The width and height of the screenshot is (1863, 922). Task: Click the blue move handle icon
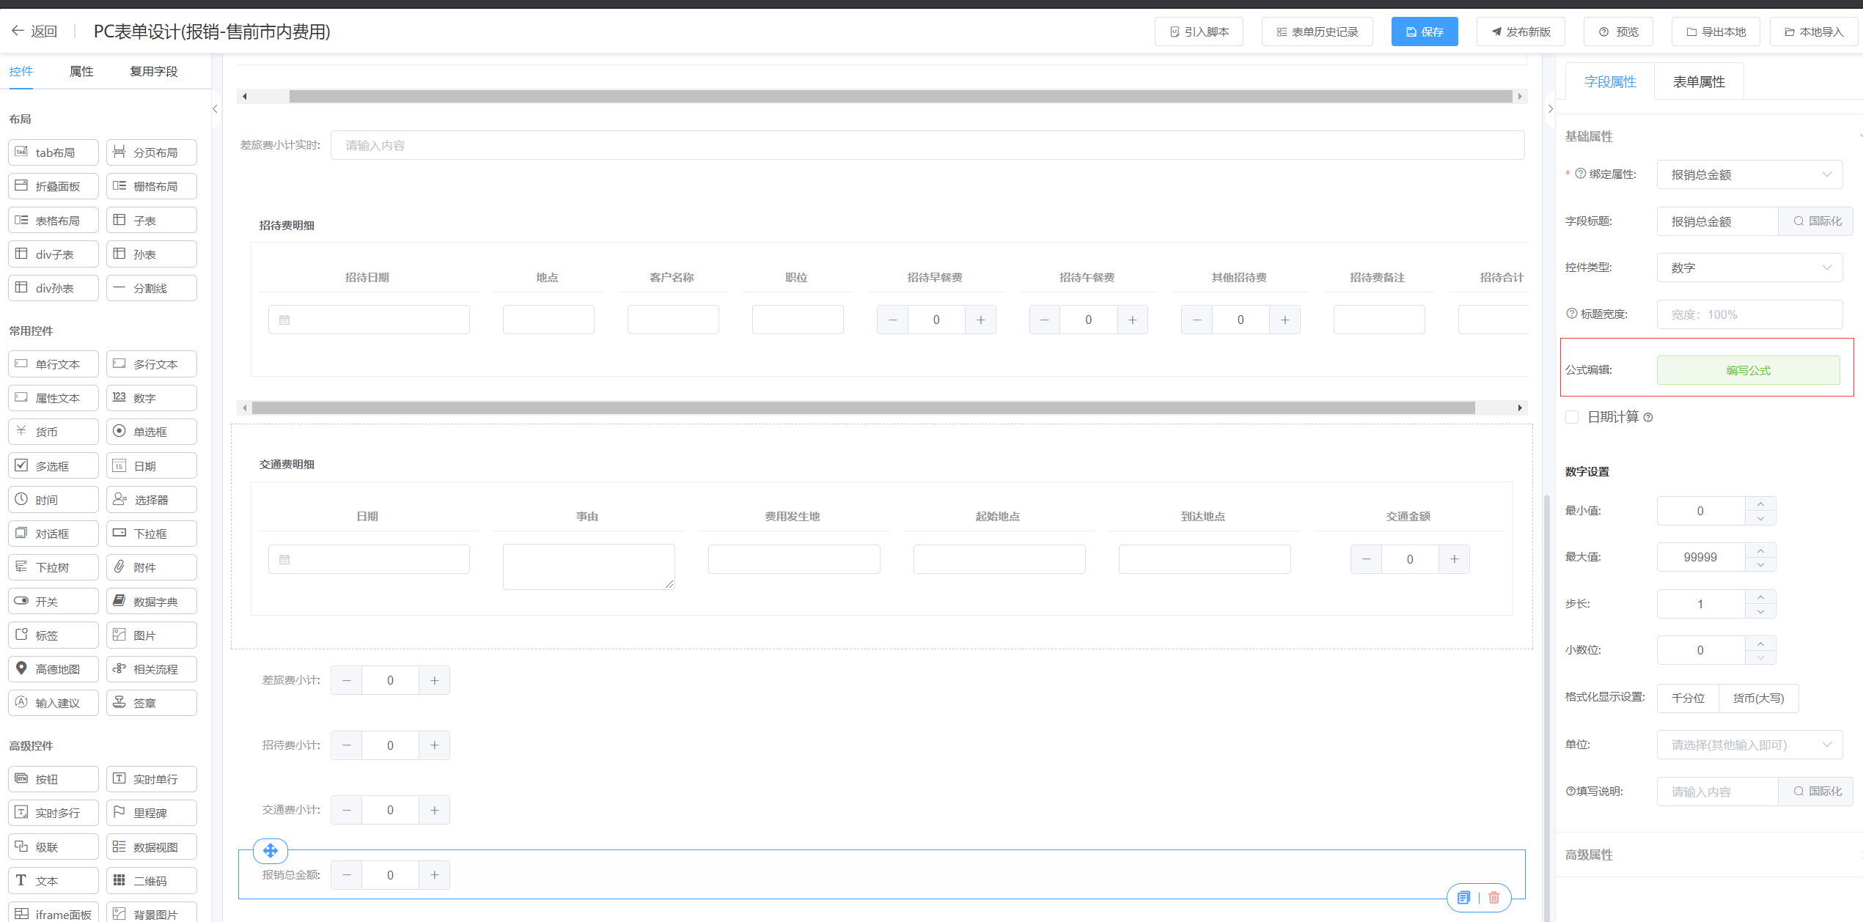tap(271, 850)
